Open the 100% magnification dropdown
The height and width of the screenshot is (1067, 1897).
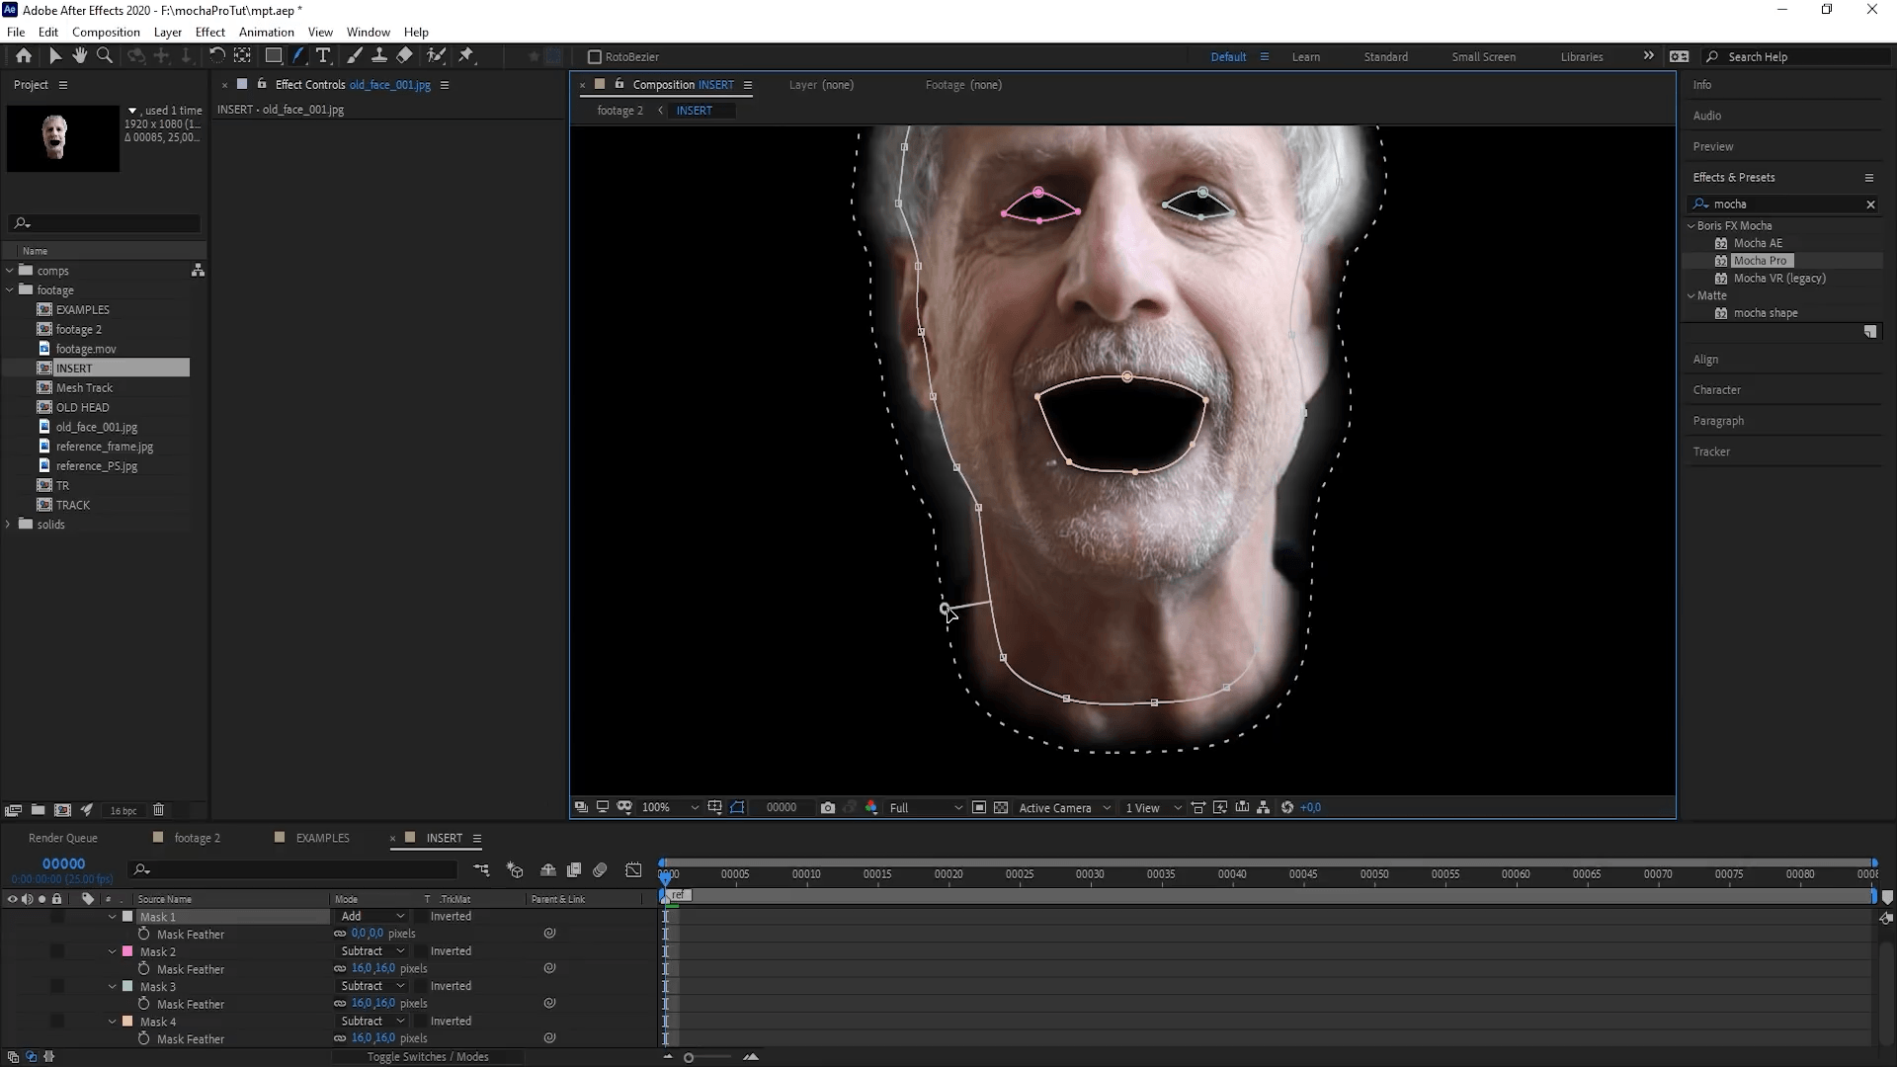[670, 807]
